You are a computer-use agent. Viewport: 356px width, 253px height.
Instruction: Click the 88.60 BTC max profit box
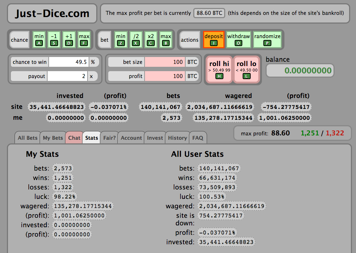[x=209, y=13]
